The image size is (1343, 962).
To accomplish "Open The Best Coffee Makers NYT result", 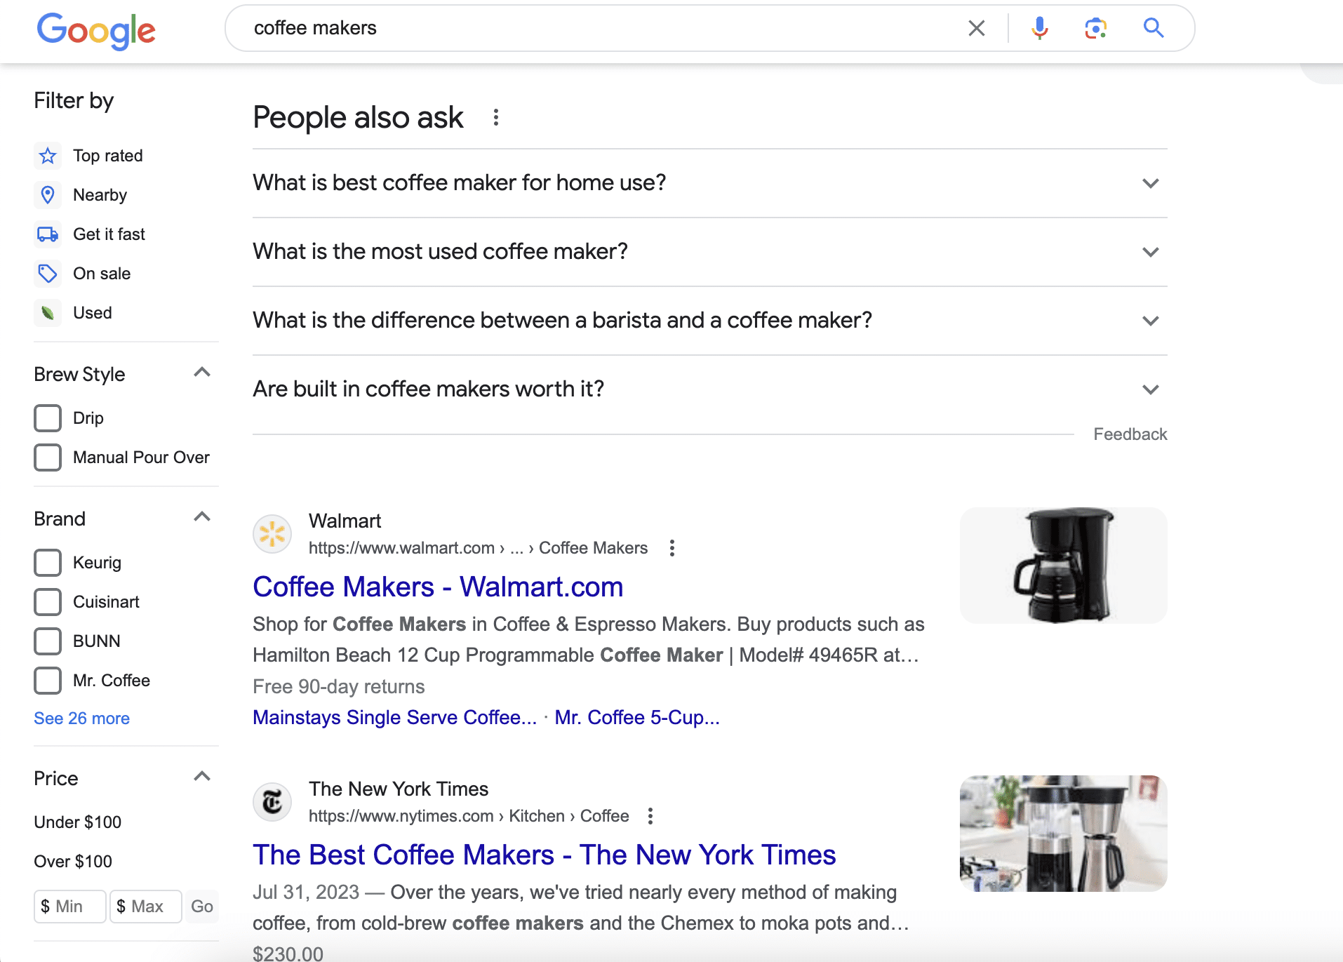I will point(544,855).
